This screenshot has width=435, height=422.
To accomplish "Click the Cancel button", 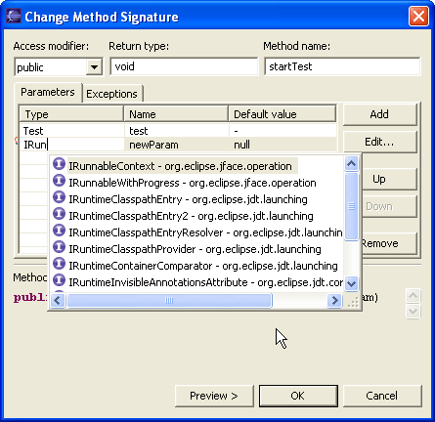I will click(x=382, y=396).
